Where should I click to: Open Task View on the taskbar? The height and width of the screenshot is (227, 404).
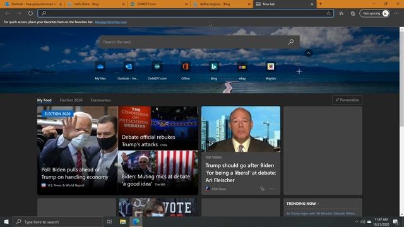(x=109, y=222)
